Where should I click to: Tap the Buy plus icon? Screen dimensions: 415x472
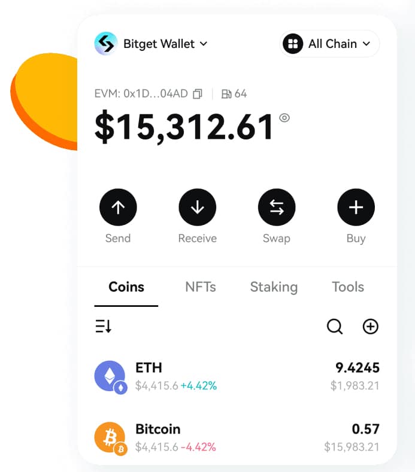coord(356,208)
